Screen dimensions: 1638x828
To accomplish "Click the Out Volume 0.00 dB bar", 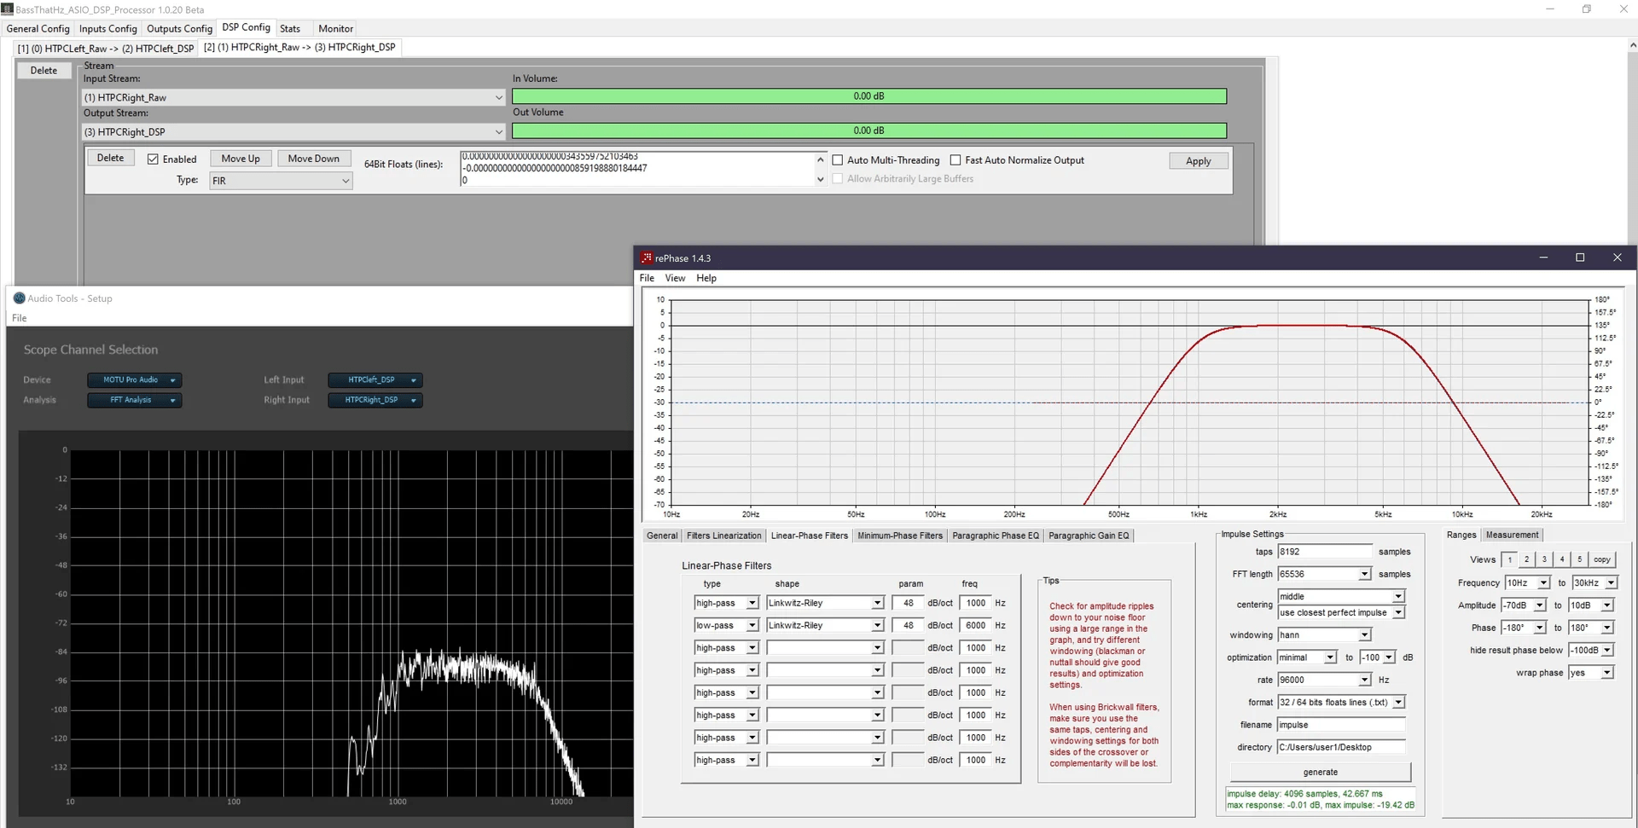I will (x=868, y=130).
